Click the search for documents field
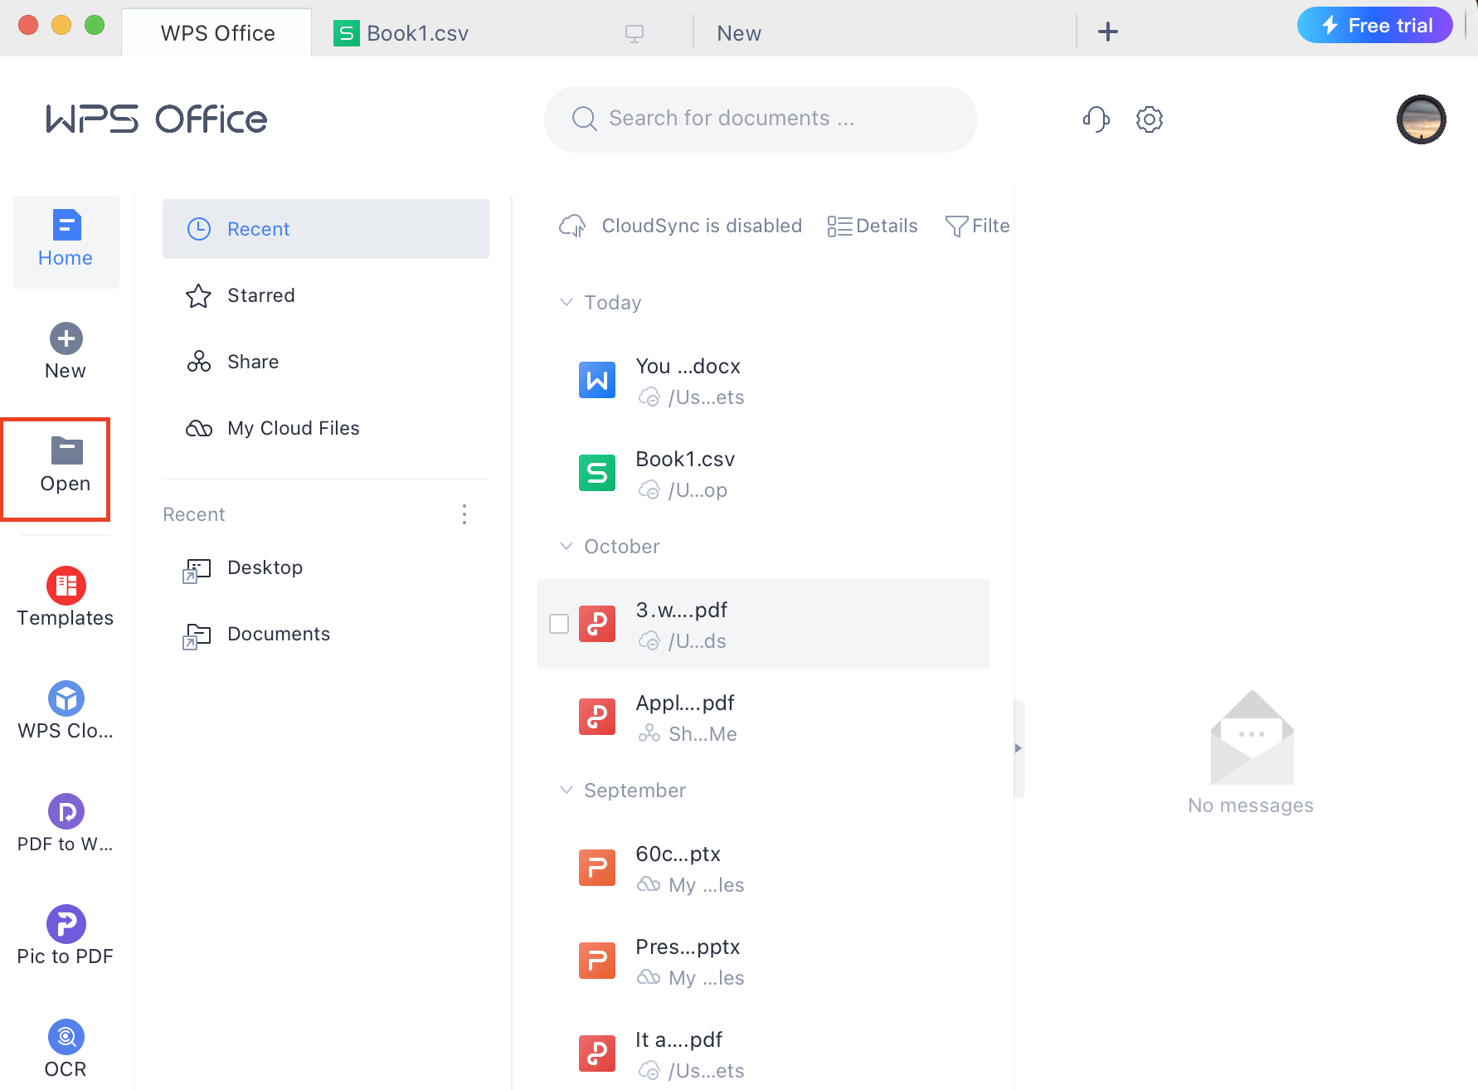The height and width of the screenshot is (1090, 1478). coord(760,119)
